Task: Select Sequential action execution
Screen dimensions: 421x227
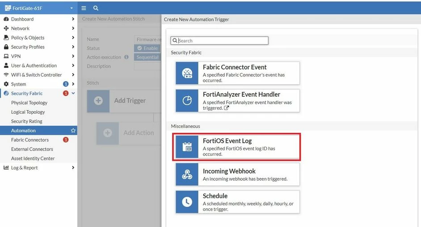Action: coord(147,57)
